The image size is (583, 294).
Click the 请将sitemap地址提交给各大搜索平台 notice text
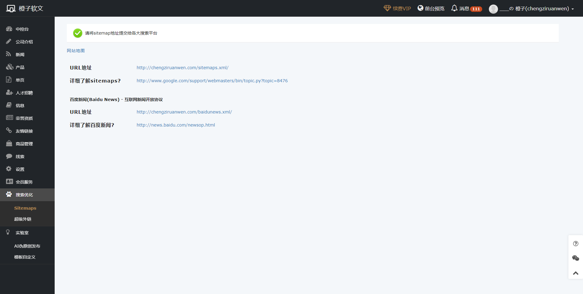pyautogui.click(x=121, y=33)
